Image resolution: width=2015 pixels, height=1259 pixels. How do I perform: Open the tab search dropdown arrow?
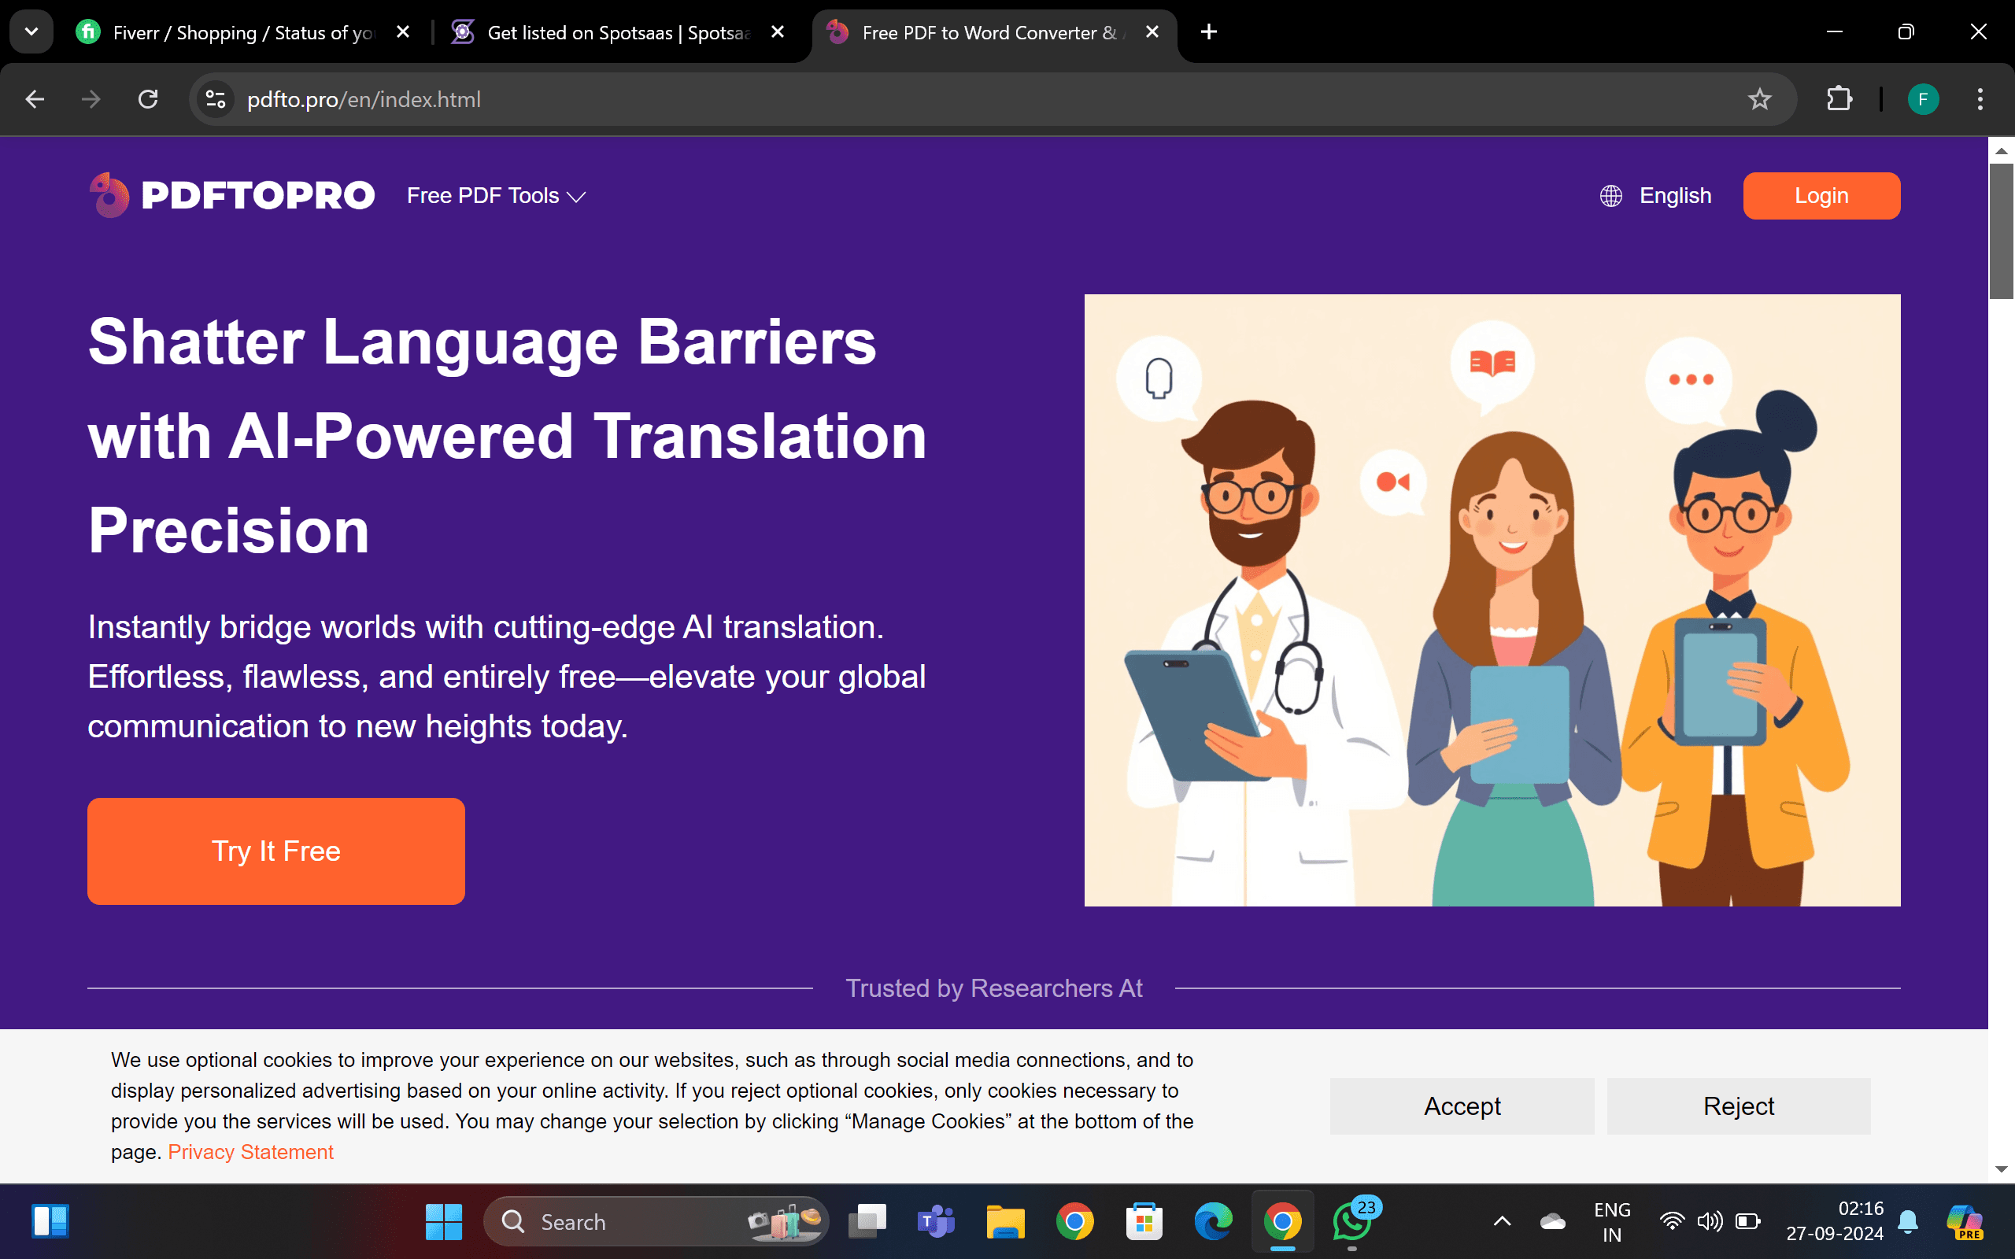(31, 31)
